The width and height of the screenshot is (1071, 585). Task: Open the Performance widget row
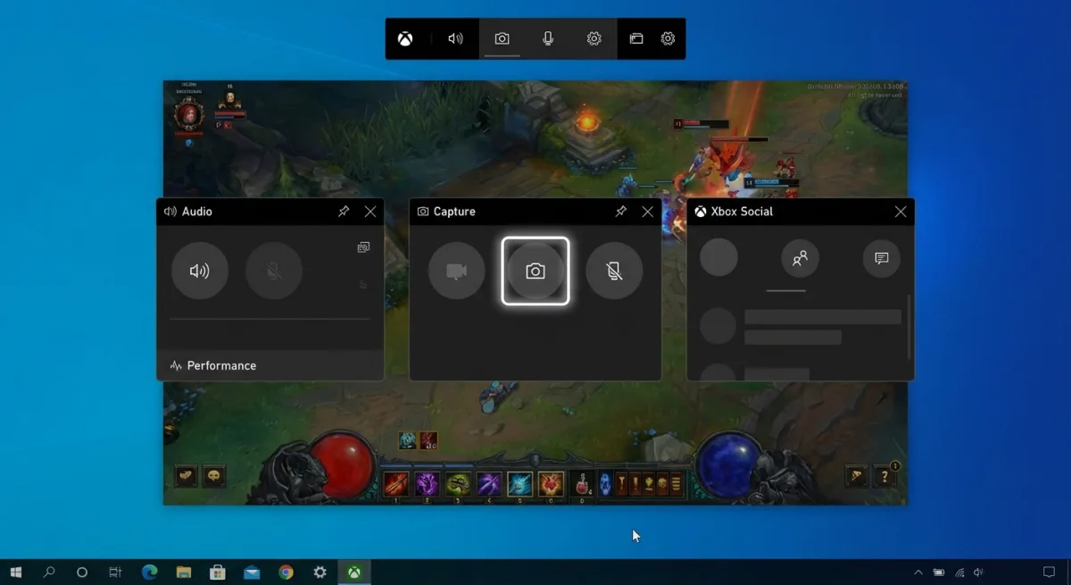pyautogui.click(x=270, y=365)
